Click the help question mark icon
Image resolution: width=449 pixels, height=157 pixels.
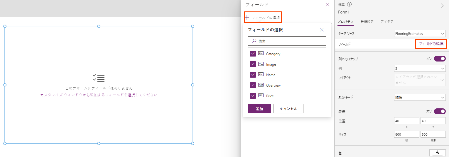coord(350,4)
